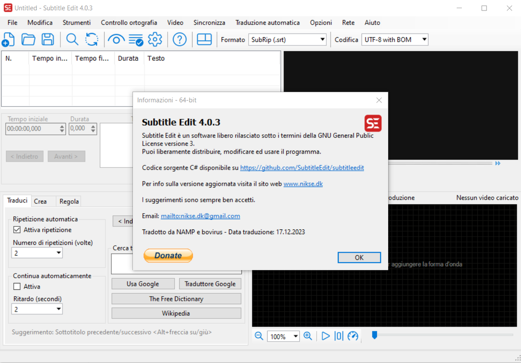Click the Replace circular arrows icon
Image resolution: width=521 pixels, height=363 pixels.
92,39
